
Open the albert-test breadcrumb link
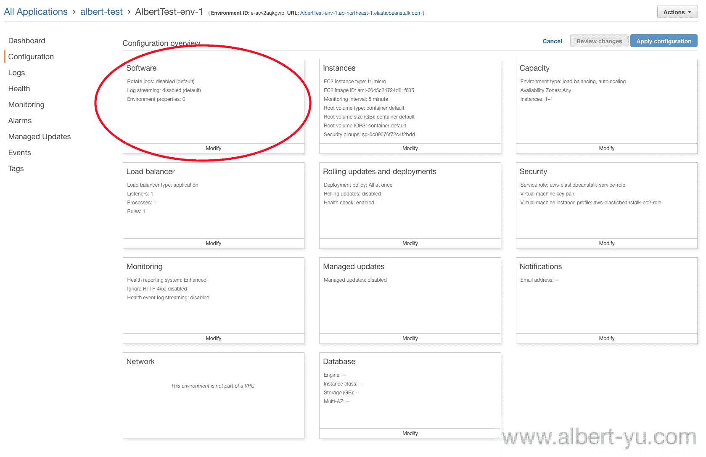[101, 12]
